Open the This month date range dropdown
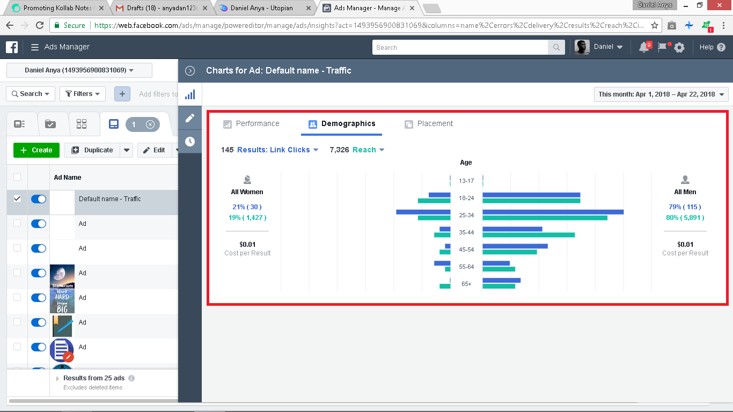Screen dimensions: 733x412 click(x=661, y=94)
